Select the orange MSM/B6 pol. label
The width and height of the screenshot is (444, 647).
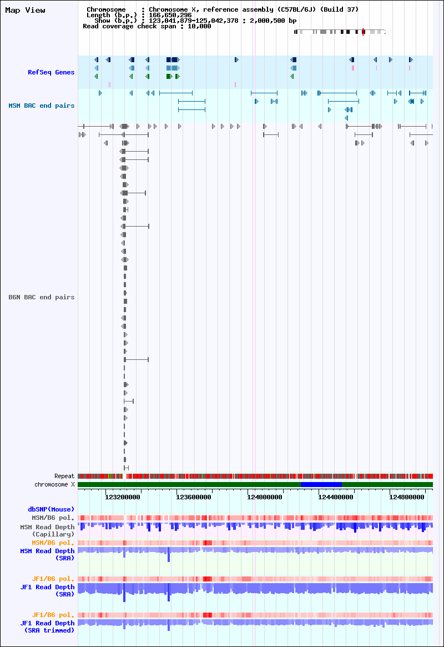click(x=53, y=543)
